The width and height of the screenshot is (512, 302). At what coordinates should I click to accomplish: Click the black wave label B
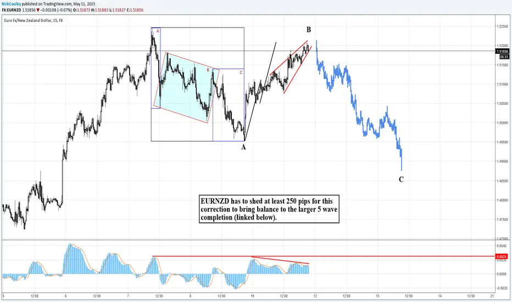pyautogui.click(x=309, y=30)
